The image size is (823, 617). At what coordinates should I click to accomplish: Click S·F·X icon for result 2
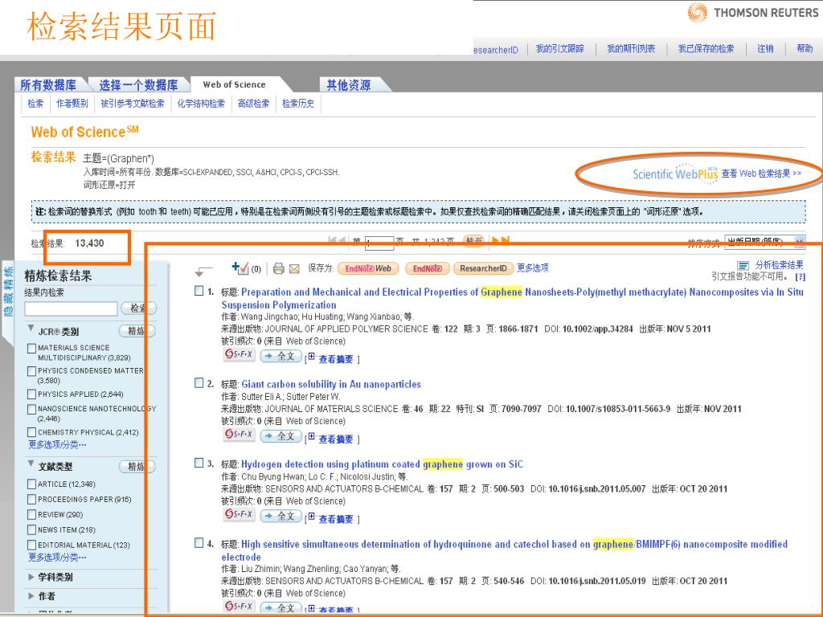click(x=239, y=435)
